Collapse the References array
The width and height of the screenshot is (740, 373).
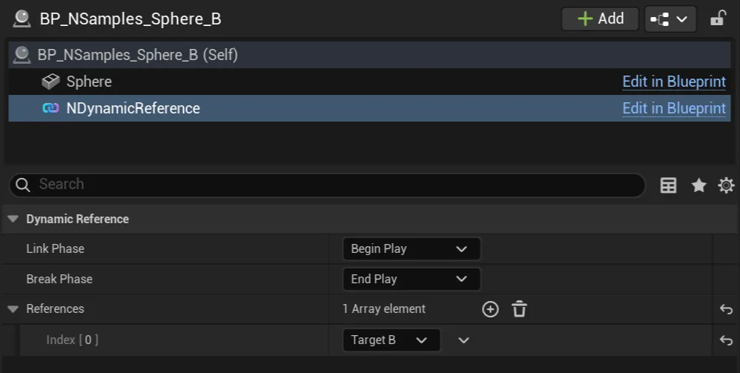[x=13, y=308]
